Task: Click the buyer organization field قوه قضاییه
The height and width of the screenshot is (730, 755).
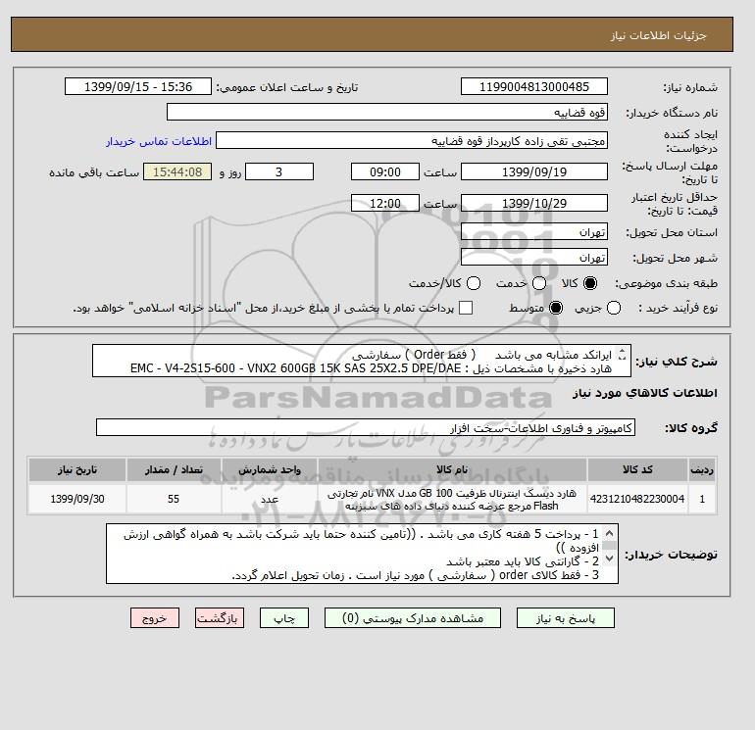Action: click(387, 112)
